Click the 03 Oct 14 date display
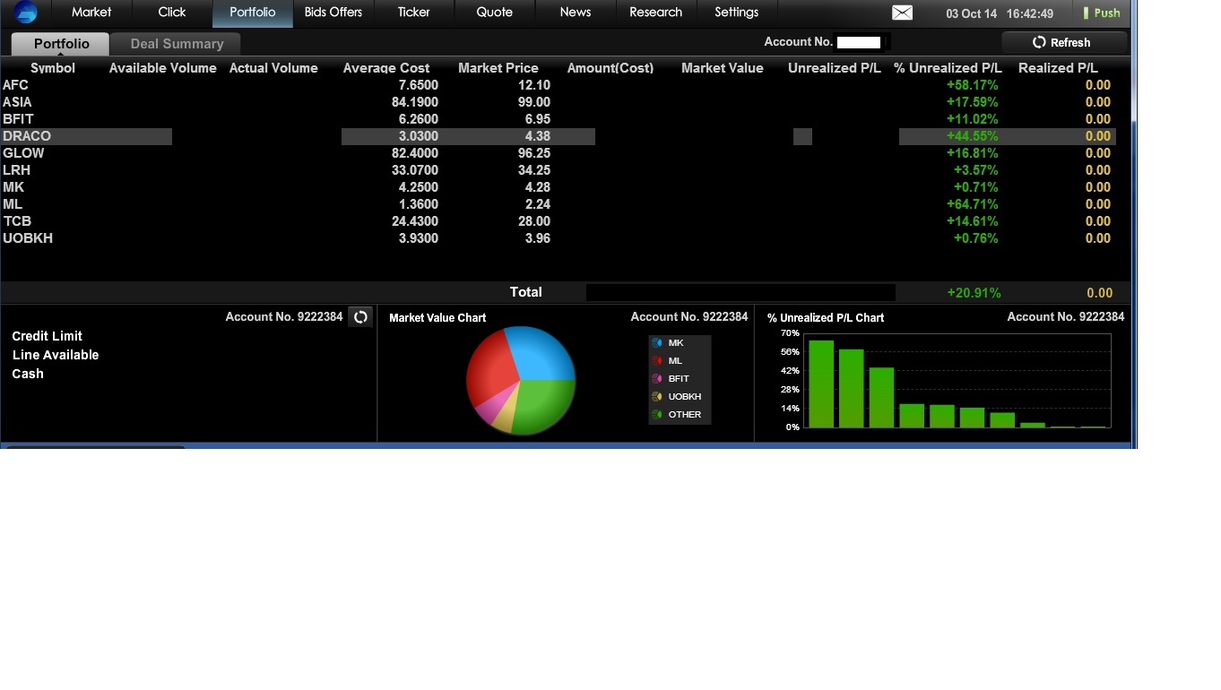Screen dimensions: 1221x690 [972, 13]
